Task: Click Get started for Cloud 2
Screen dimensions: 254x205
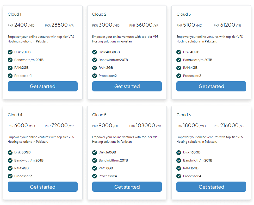Action: tap(127, 86)
